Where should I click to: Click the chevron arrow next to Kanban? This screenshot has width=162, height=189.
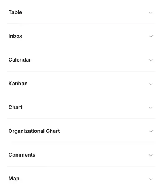coord(151,84)
